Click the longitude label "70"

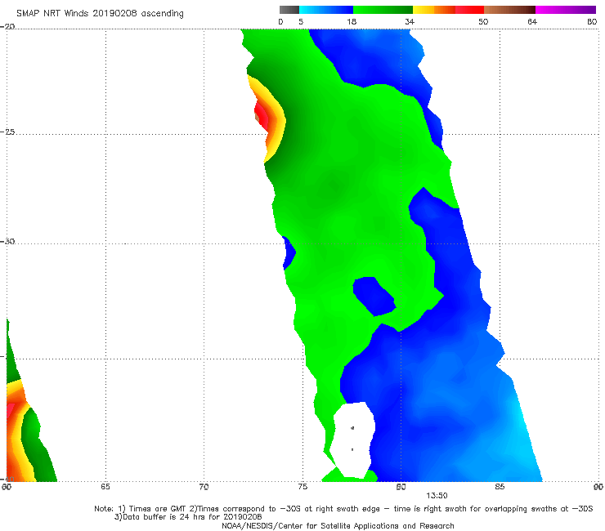(204, 487)
